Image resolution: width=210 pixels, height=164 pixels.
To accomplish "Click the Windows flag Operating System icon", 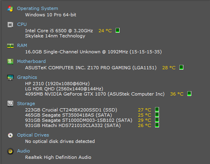I will [10, 9].
